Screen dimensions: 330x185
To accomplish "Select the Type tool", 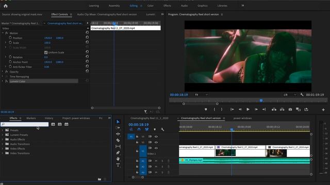I will point(118,165).
